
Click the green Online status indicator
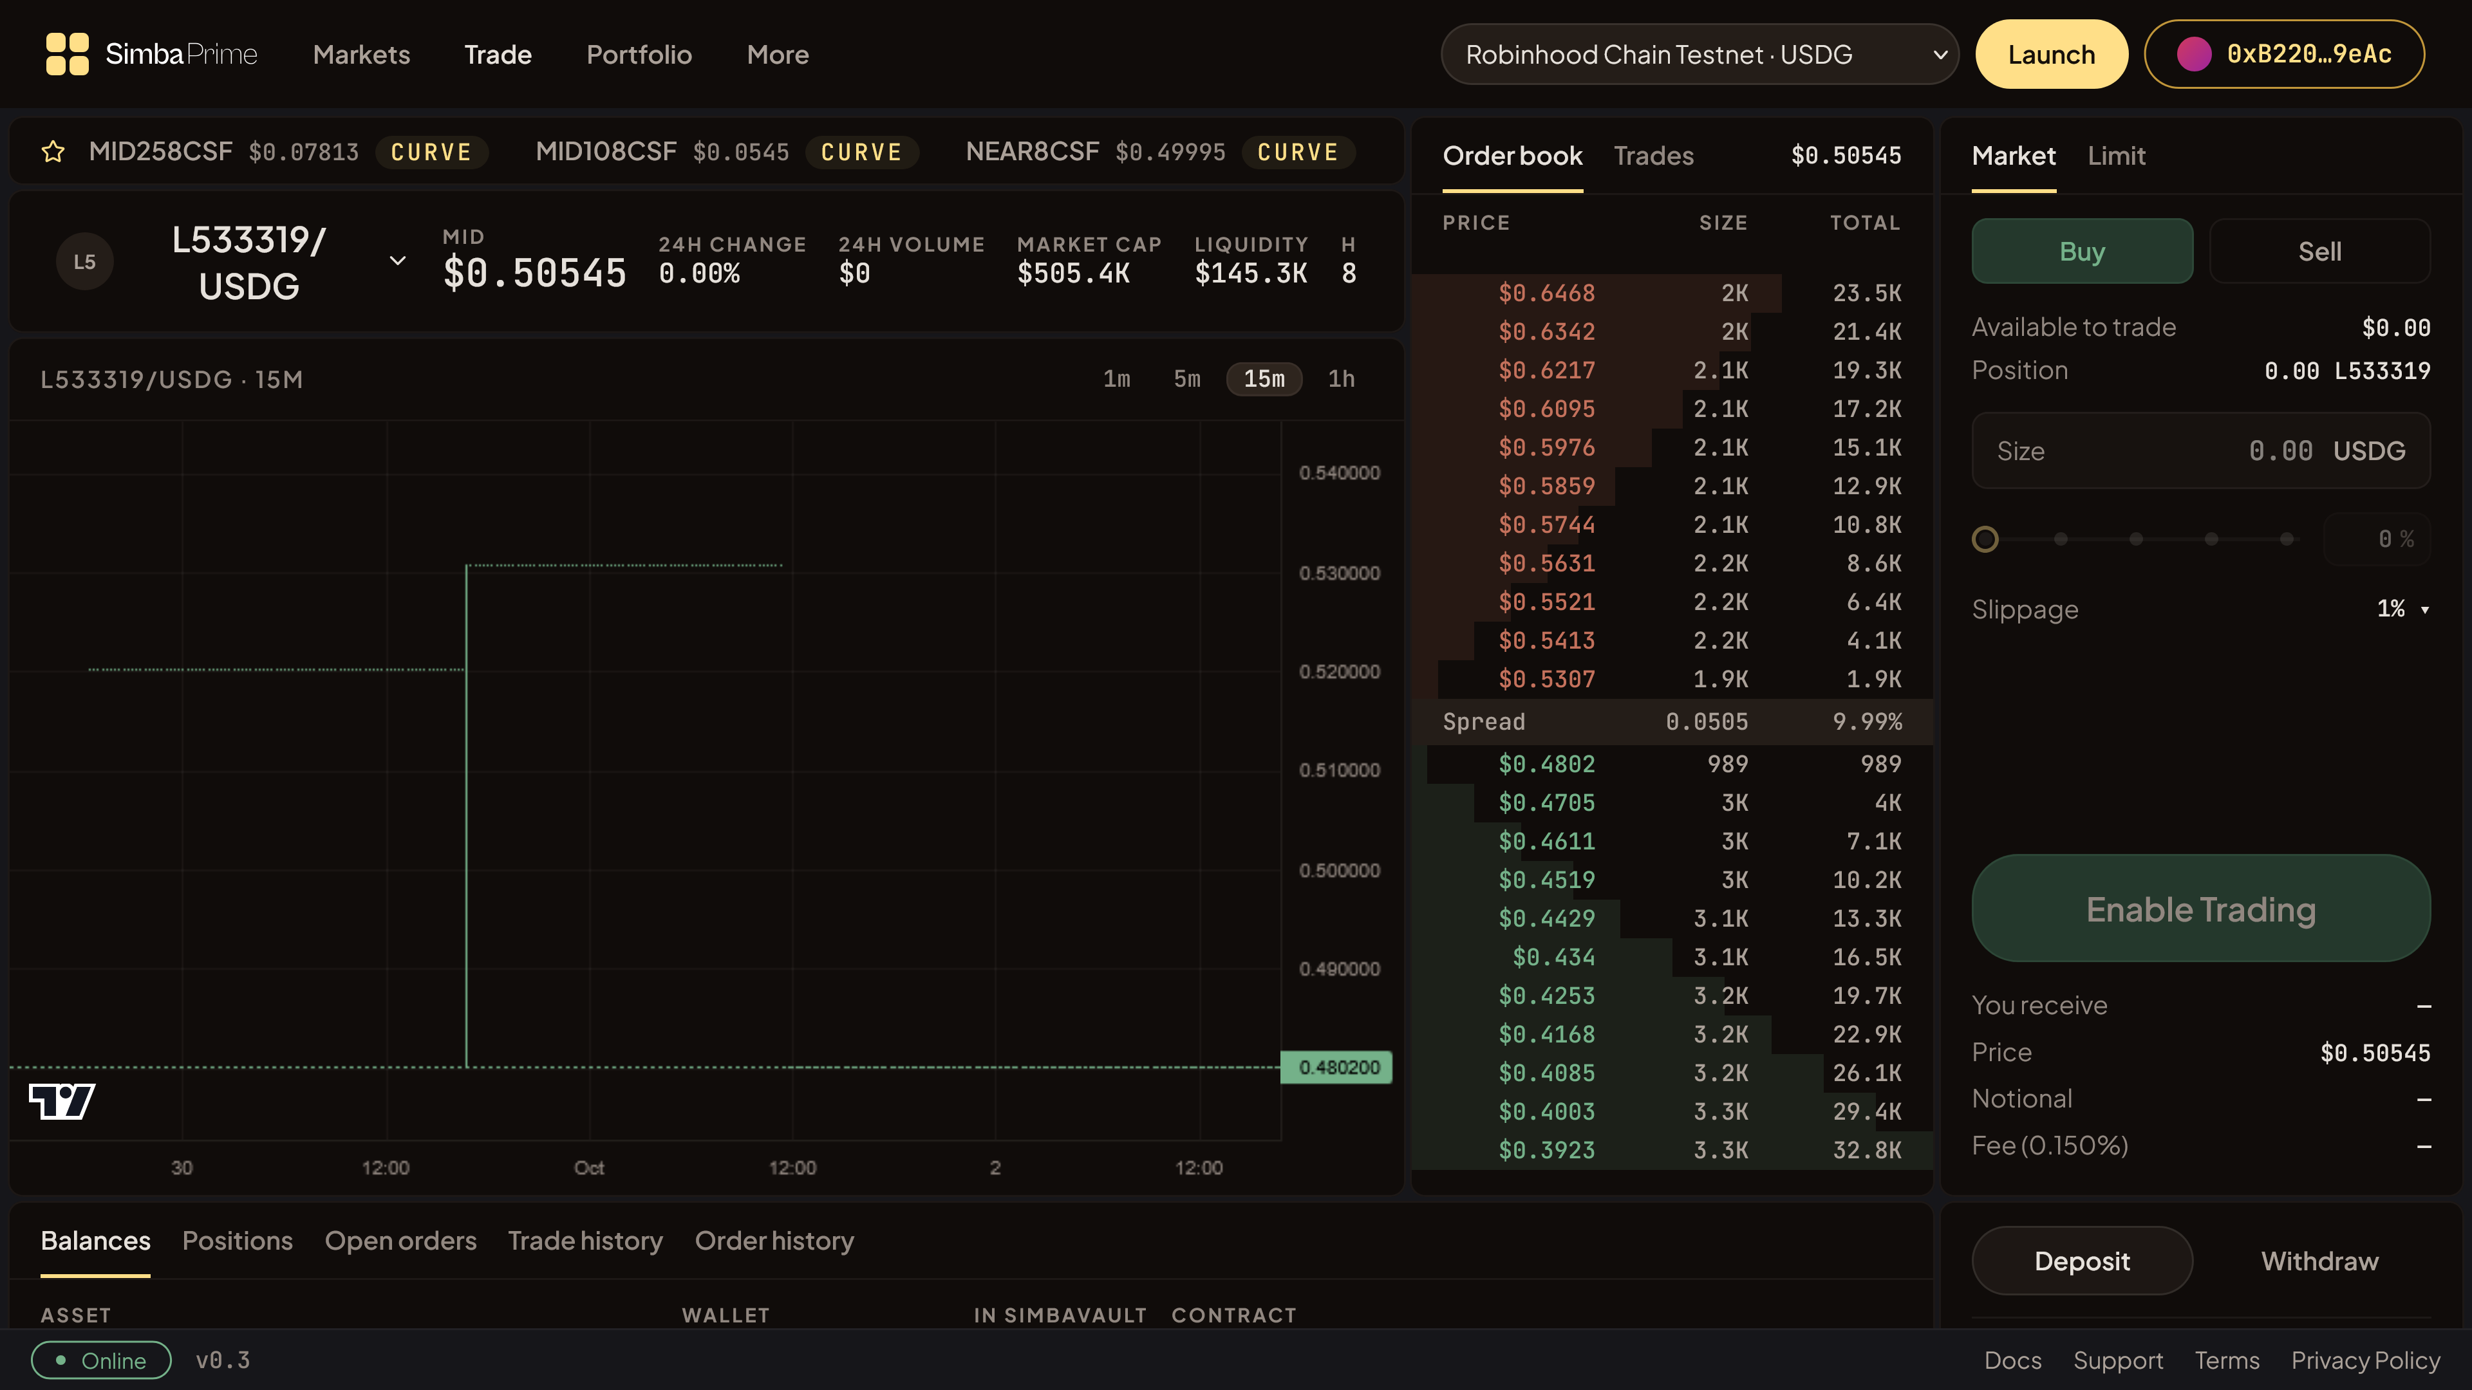click(101, 1359)
